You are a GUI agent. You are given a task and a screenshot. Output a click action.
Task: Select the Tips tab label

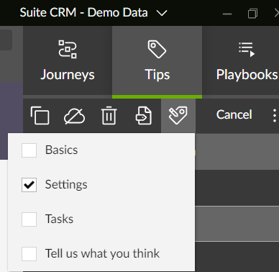point(157,75)
